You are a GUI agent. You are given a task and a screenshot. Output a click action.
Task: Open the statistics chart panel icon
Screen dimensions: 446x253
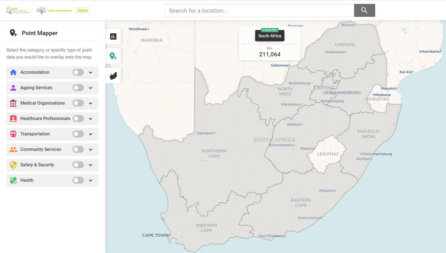click(113, 36)
